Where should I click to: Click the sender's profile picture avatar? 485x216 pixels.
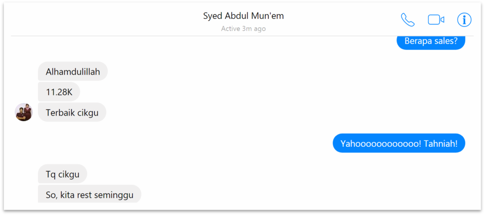tap(24, 112)
